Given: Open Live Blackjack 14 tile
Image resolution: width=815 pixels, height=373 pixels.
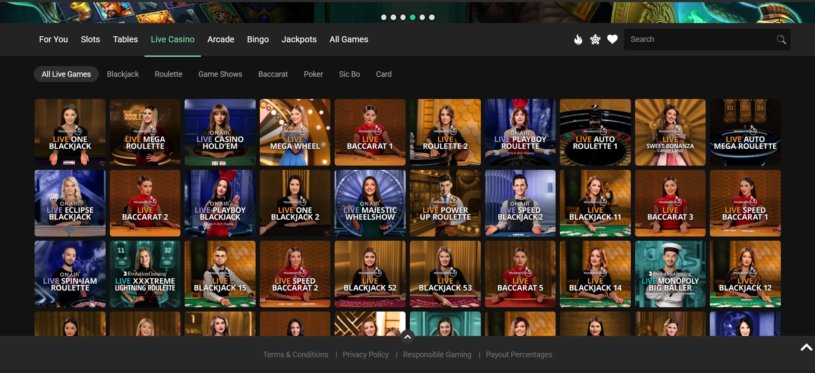Looking at the screenshot, I should [x=595, y=274].
